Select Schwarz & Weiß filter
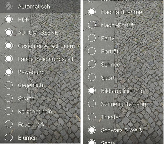Image resolution: width=164 pixels, height=144 pixels. pyautogui.click(x=123, y=130)
